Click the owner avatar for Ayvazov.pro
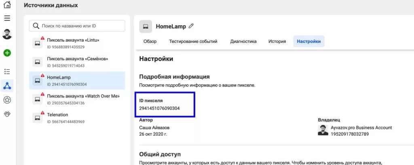Viewport: 414px width, 165px height. tap(323, 130)
